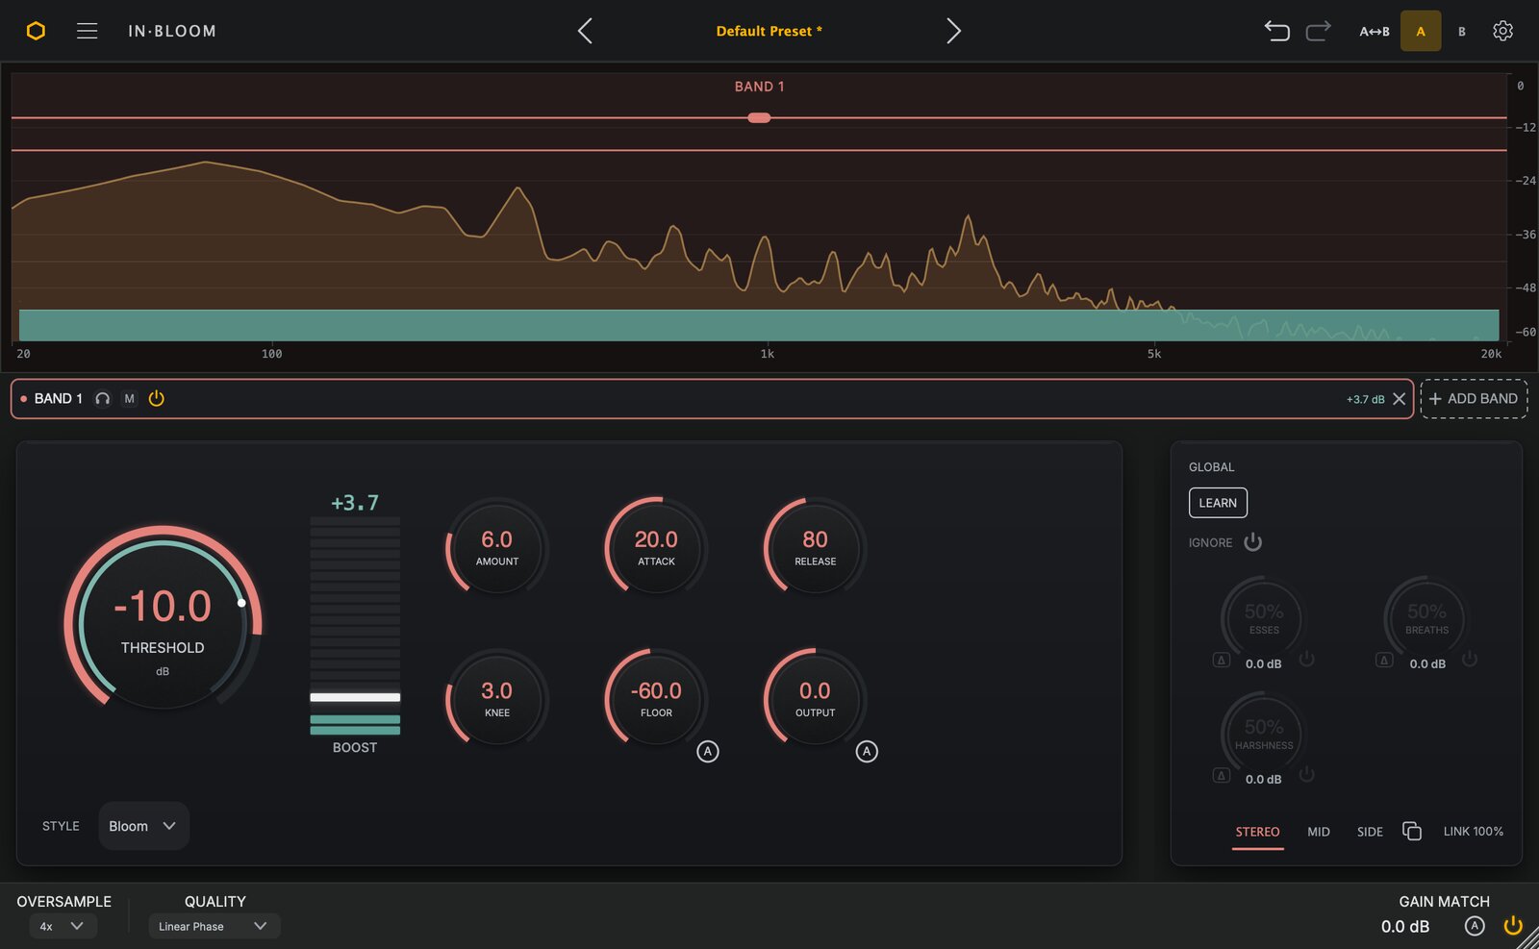Open the Quality Linear Phase dropdown
The image size is (1539, 949).
point(214,926)
